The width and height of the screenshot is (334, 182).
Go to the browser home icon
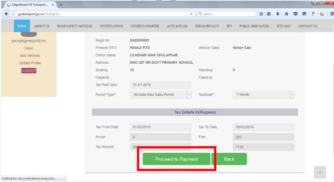pyautogui.click(x=287, y=14)
